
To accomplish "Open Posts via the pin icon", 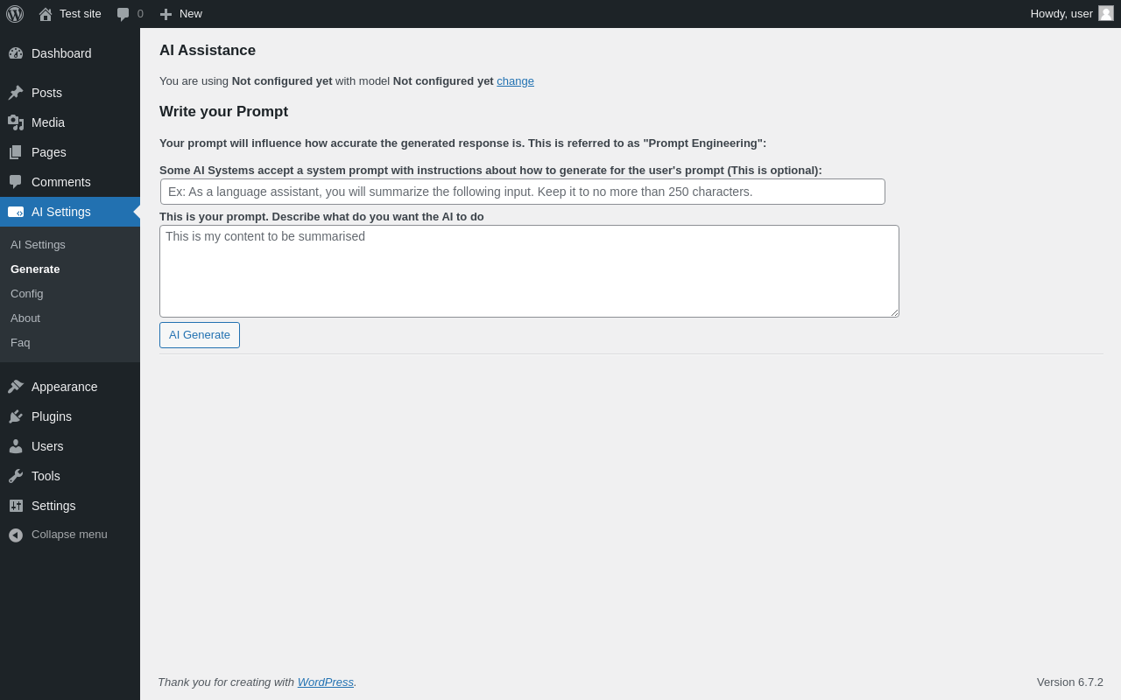I will (x=16, y=93).
